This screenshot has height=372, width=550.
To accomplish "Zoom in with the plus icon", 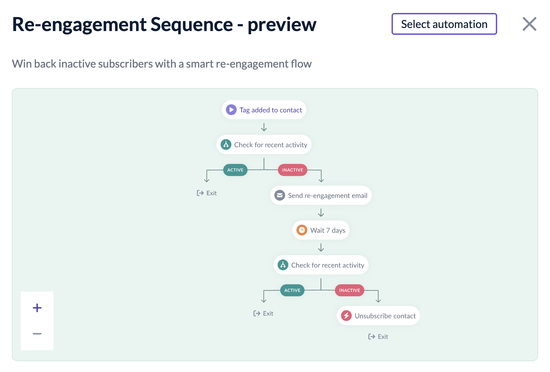I will coord(37,308).
